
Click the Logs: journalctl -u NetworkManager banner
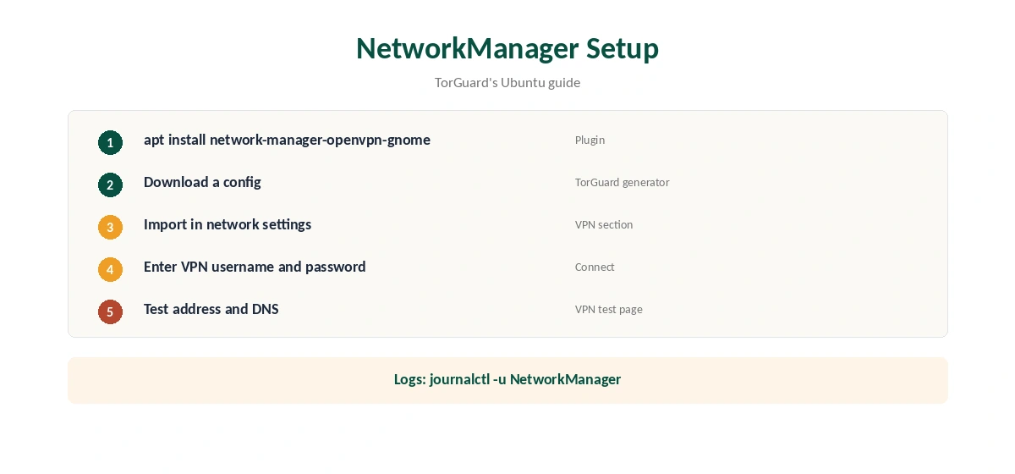click(x=507, y=380)
